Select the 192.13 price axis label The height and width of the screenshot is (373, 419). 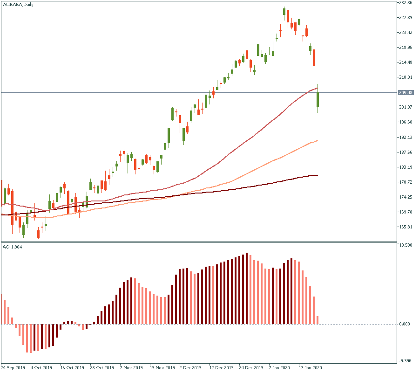point(406,138)
